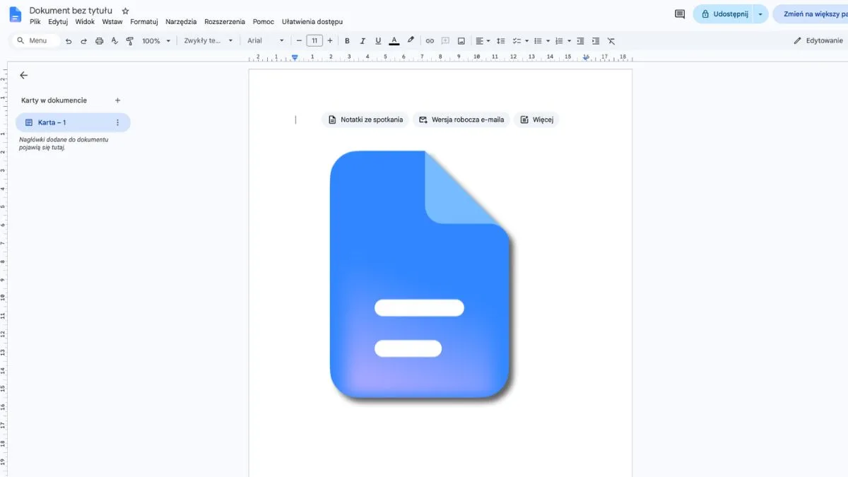
Task: Click the Zmień na większy button
Action: tap(811, 14)
